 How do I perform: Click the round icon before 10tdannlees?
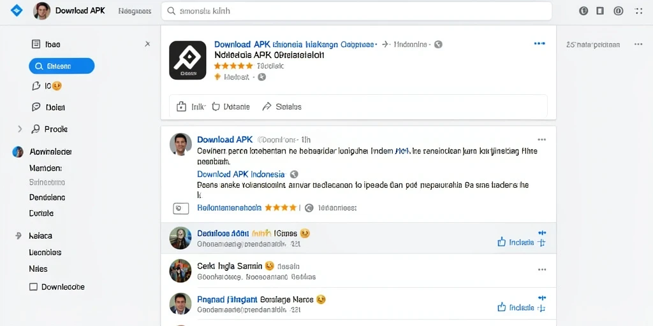point(309,208)
